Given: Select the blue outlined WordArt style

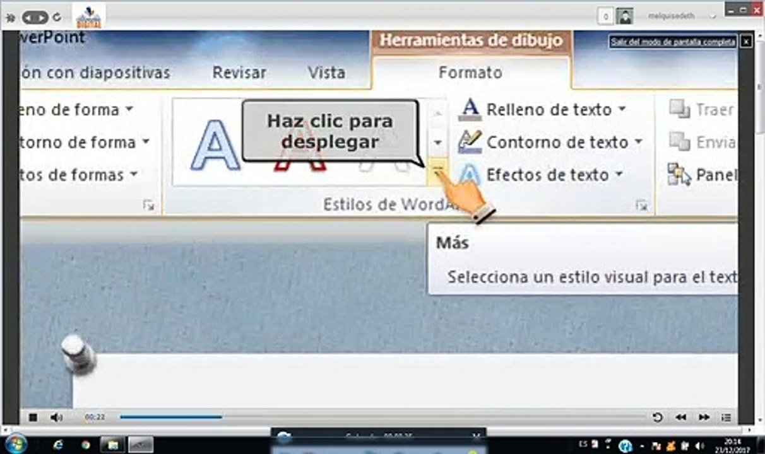Looking at the screenshot, I should (216, 145).
